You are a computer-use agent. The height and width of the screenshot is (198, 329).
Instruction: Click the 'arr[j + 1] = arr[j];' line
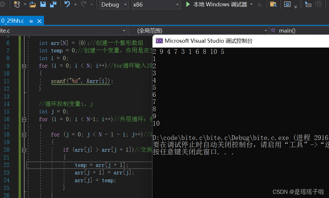pos(104,173)
